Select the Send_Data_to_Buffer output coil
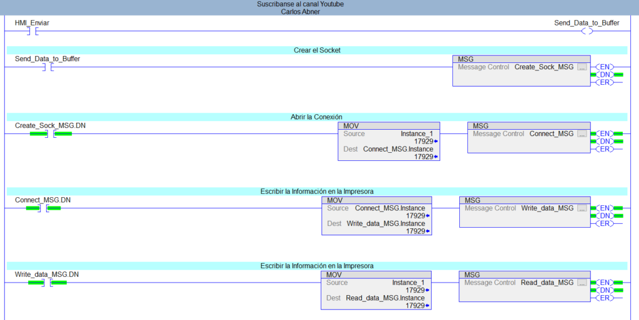This screenshot has width=639, height=320. pyautogui.click(x=587, y=31)
